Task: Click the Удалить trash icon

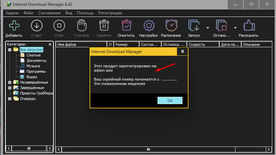Action: click(x=104, y=25)
